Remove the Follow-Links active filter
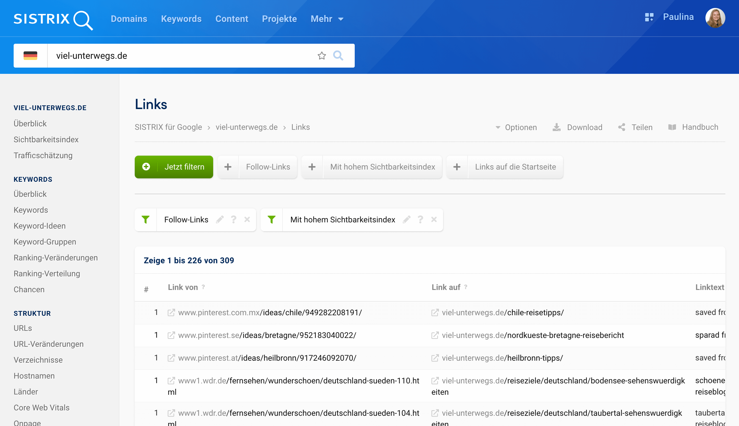Screen dimensions: 739x426 click(247, 220)
